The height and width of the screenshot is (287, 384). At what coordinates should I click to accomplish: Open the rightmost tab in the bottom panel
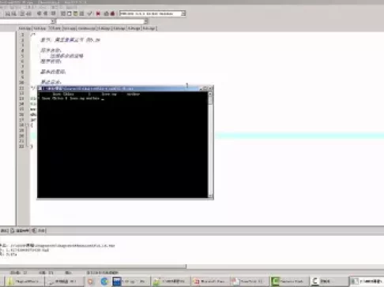point(39,231)
